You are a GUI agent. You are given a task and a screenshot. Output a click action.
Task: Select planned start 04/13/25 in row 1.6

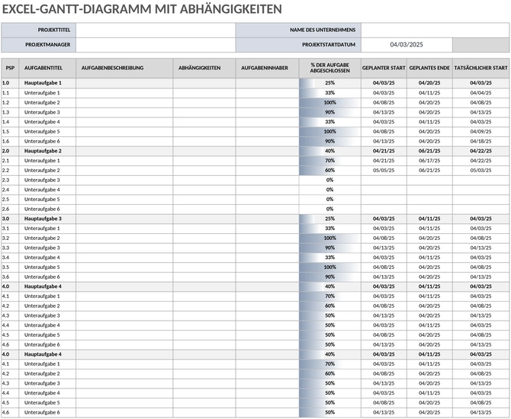[x=384, y=141]
